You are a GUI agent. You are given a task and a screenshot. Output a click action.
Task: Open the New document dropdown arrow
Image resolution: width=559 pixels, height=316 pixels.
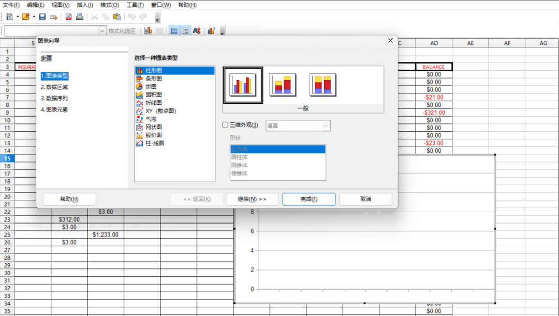pos(18,17)
